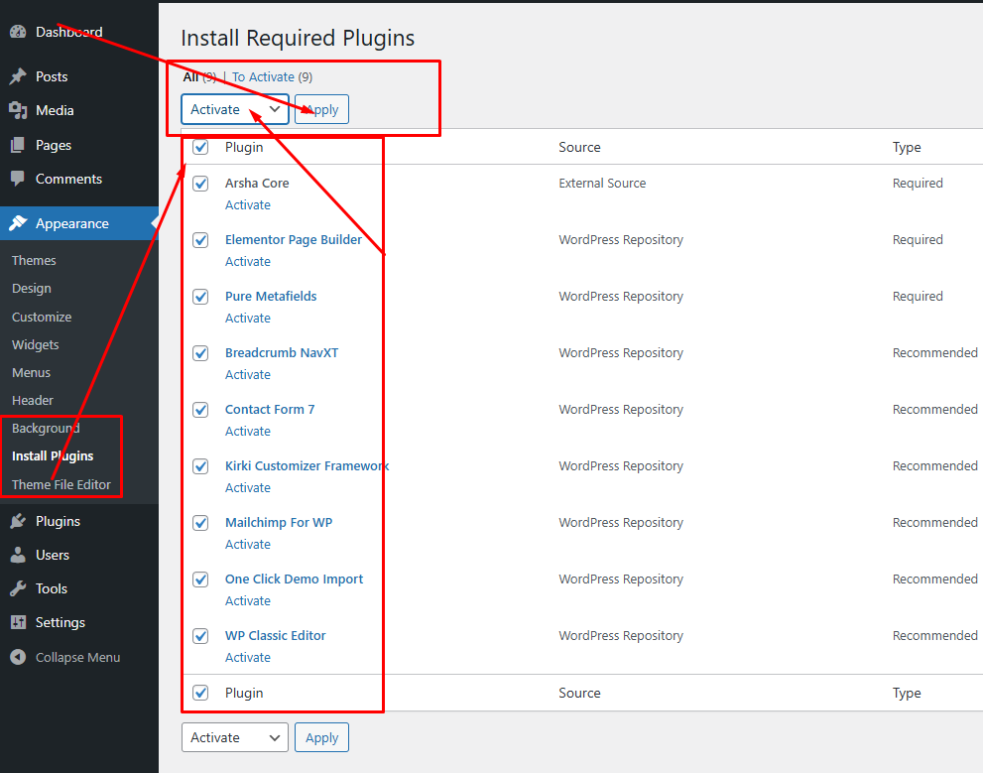Uncheck the One Click Demo Import checkbox

click(x=200, y=580)
